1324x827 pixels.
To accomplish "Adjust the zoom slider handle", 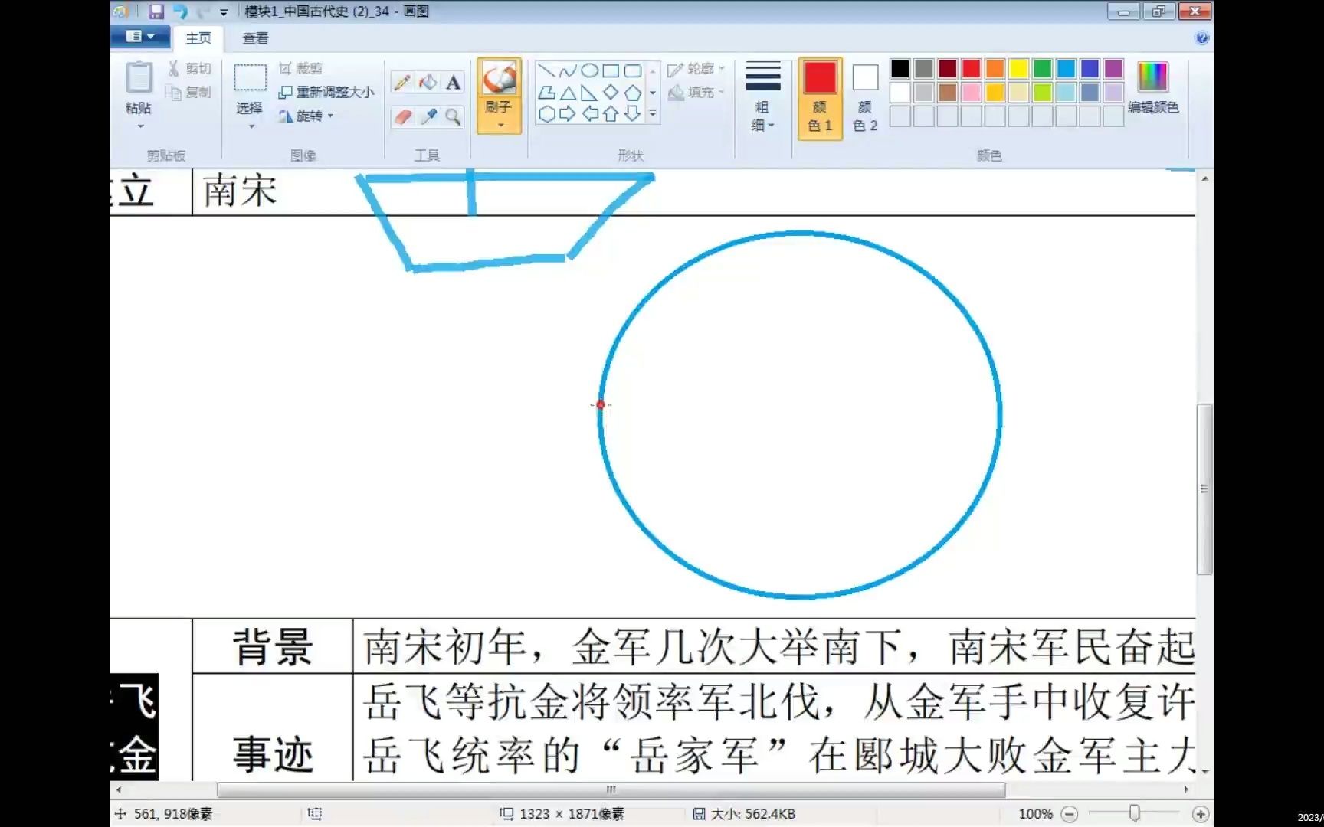I will (1135, 813).
